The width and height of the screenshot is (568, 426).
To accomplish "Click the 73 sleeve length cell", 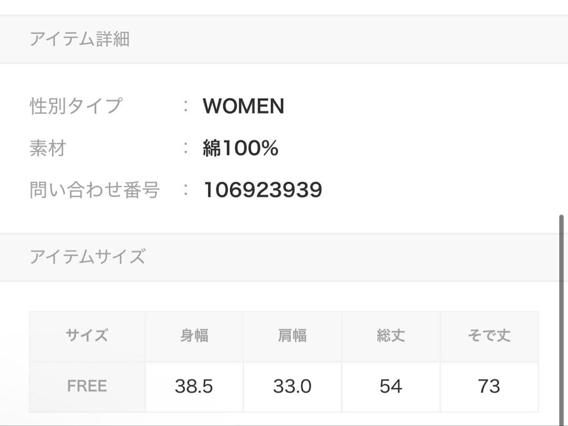I will (489, 387).
